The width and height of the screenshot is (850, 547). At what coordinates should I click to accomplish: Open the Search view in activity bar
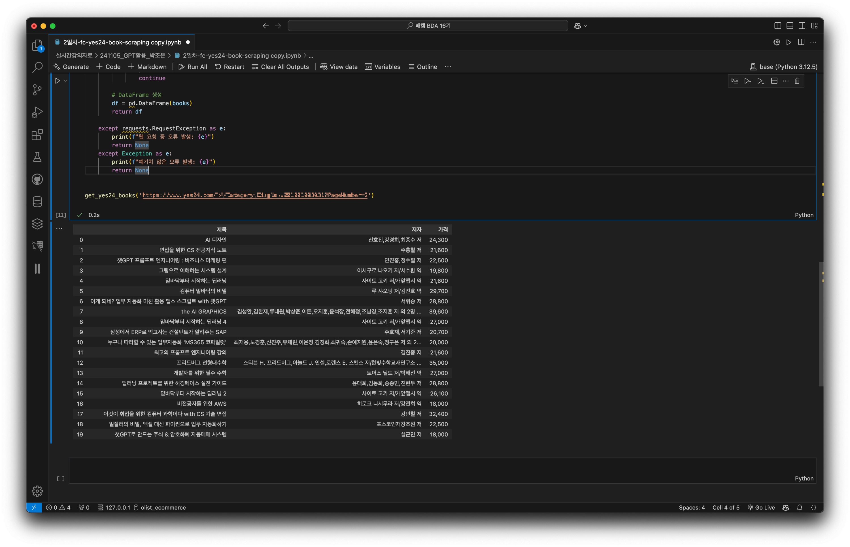[37, 67]
